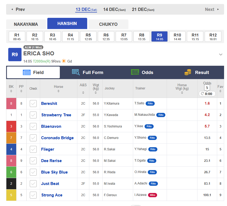This screenshot has width=227, height=206.
Task: Click the green bracket 6 swatch for Blue Sky Blue
Action: pyautogui.click(x=11, y=172)
